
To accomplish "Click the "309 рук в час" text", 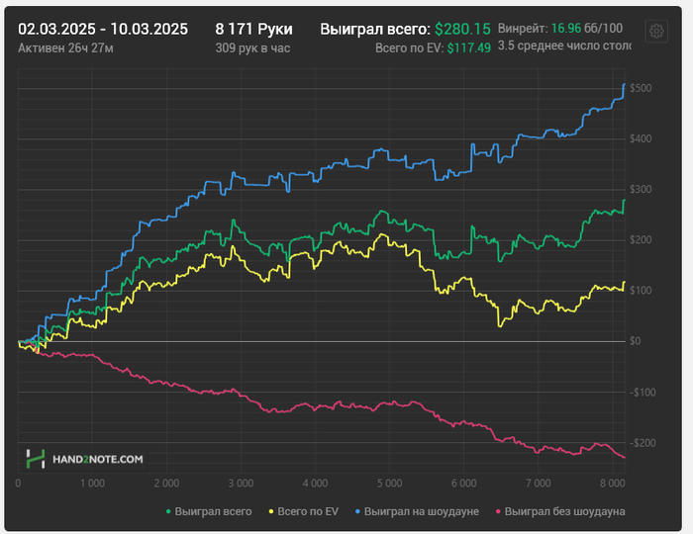I will [252, 47].
